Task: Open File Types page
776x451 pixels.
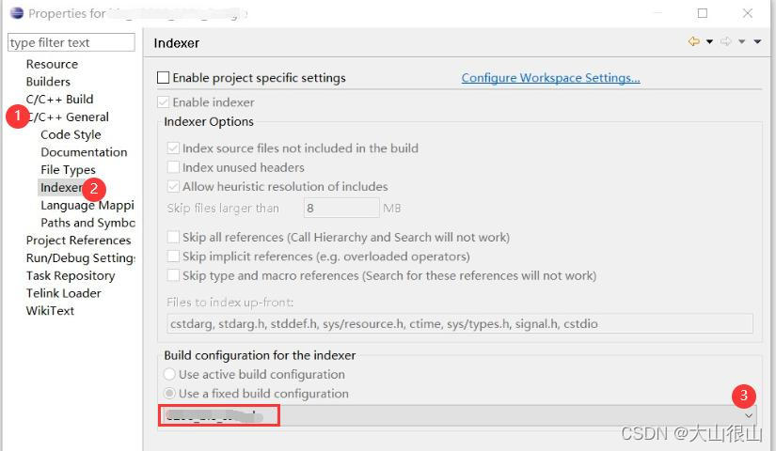Action: click(68, 170)
